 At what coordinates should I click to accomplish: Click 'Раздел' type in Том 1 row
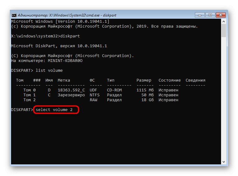pyautogui.click(x=114, y=95)
